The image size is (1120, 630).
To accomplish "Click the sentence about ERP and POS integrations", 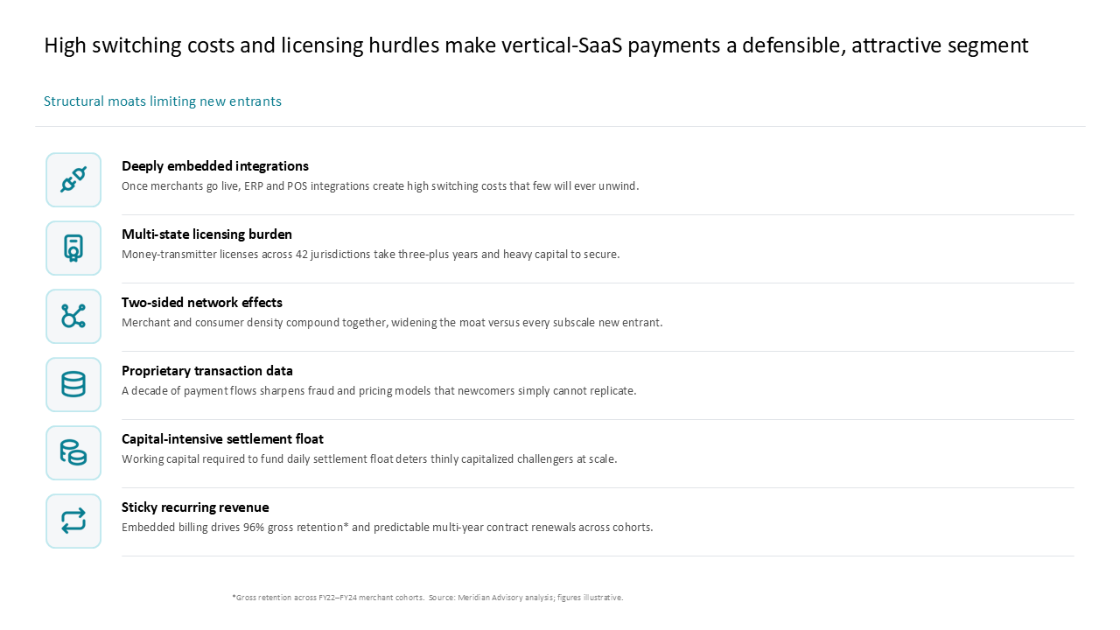I will click(x=381, y=186).
